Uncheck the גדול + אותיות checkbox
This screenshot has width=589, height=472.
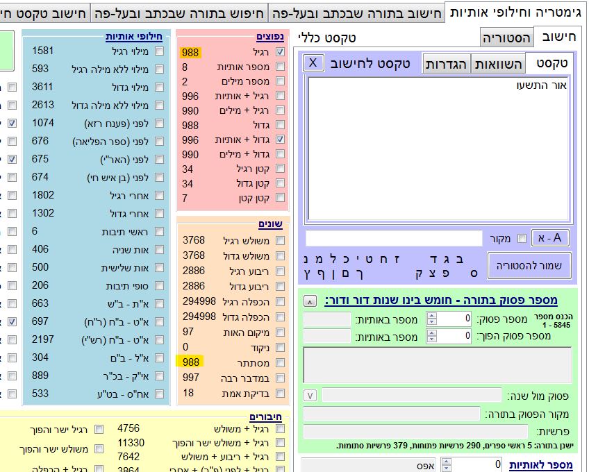coord(280,140)
